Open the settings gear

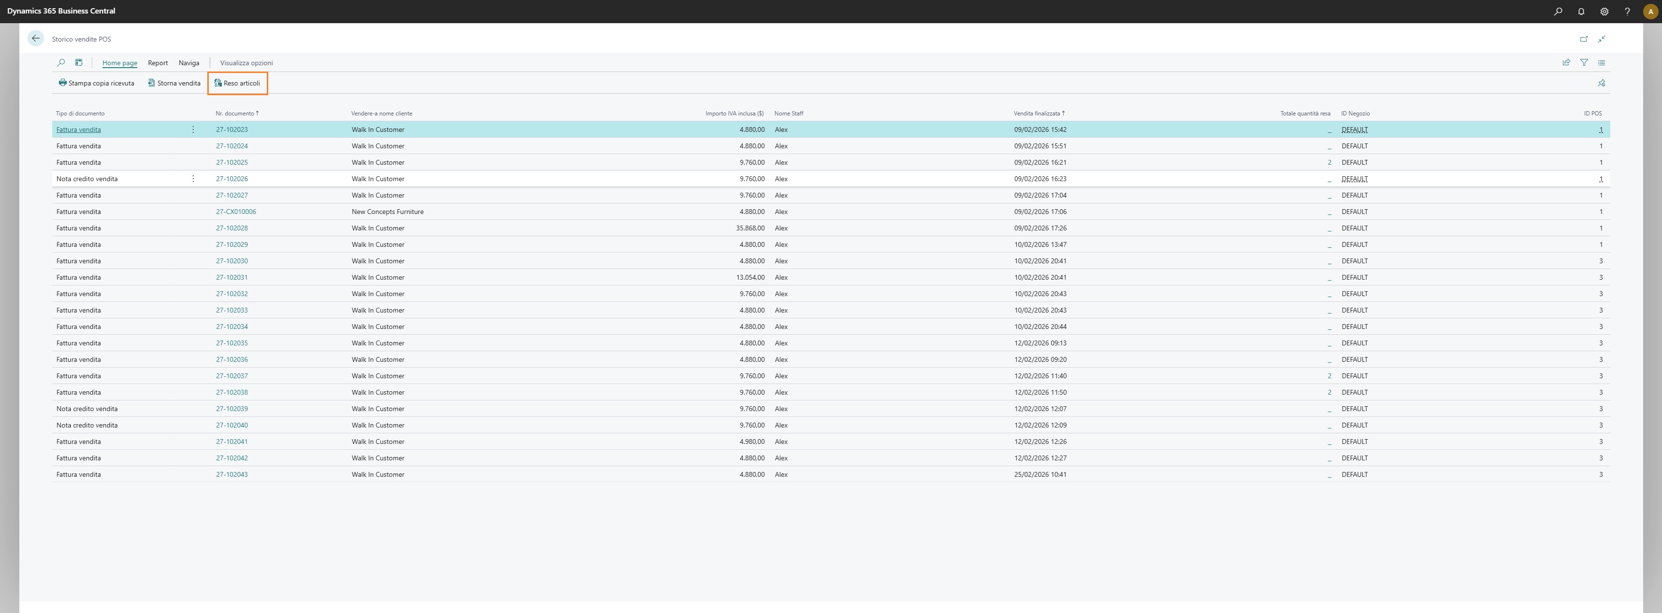tap(1604, 12)
